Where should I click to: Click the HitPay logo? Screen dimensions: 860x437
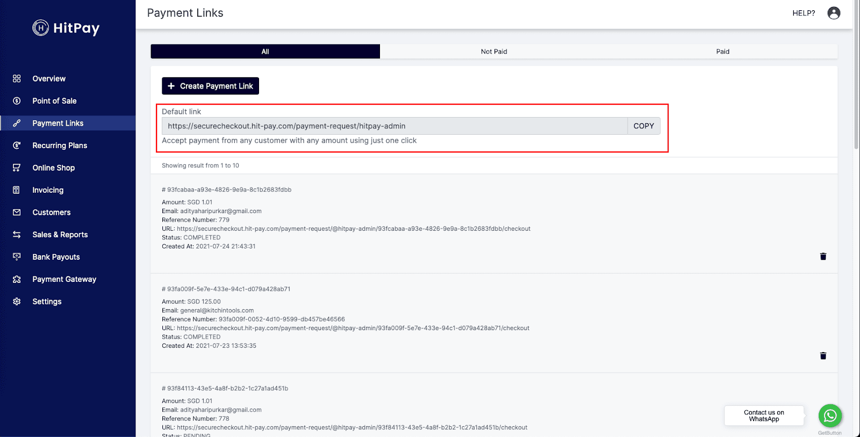66,28
